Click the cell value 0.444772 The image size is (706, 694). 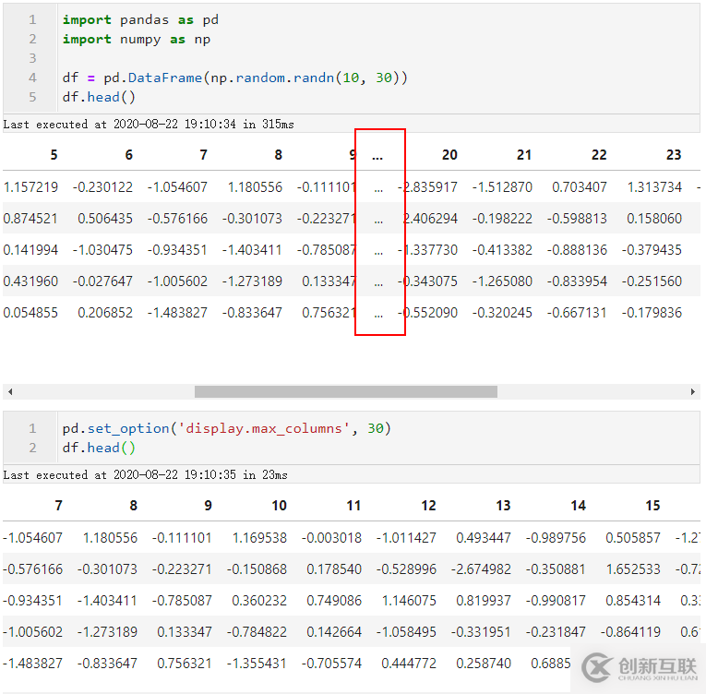[x=409, y=664]
